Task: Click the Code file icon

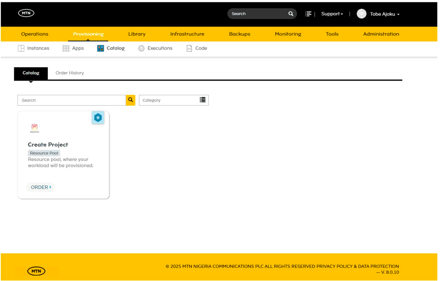Action: tap(189, 48)
